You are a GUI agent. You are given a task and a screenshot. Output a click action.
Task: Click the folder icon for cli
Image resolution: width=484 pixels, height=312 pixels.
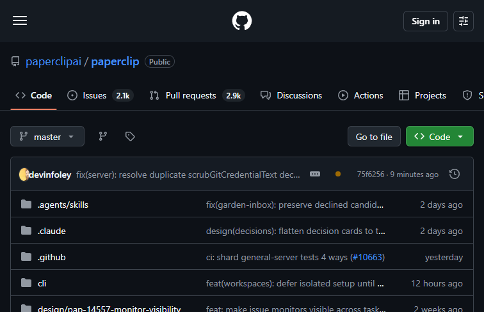tap(26, 283)
